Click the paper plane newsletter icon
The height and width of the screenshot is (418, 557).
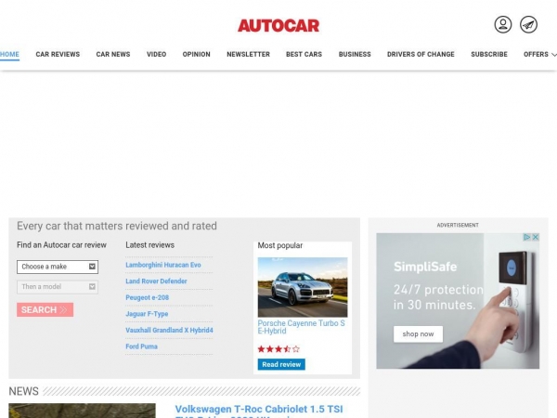coord(528,24)
